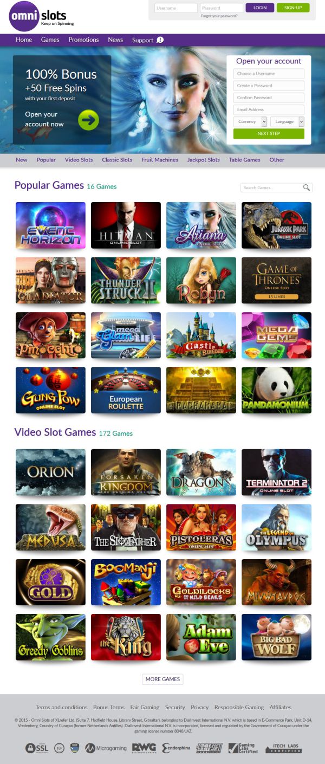Click the MORE GAMES button
325x764 pixels.
[162, 679]
